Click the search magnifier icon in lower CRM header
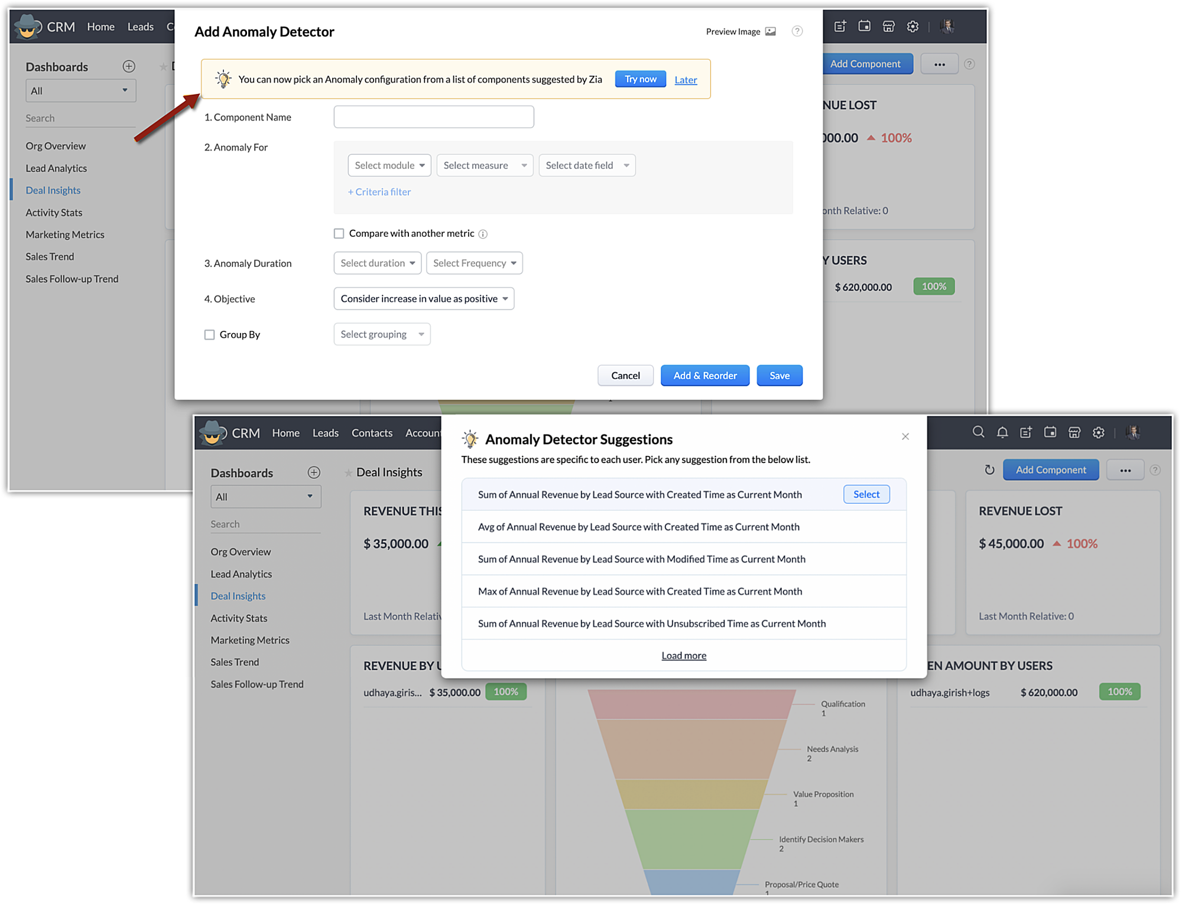Image resolution: width=1182 pixels, height=906 pixels. pos(978,432)
